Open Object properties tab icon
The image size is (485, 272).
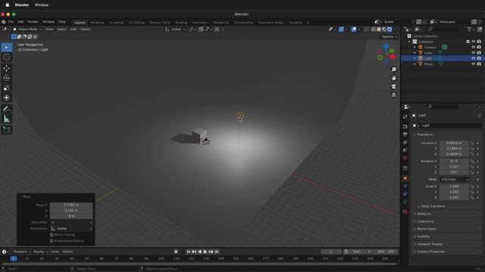(405, 178)
